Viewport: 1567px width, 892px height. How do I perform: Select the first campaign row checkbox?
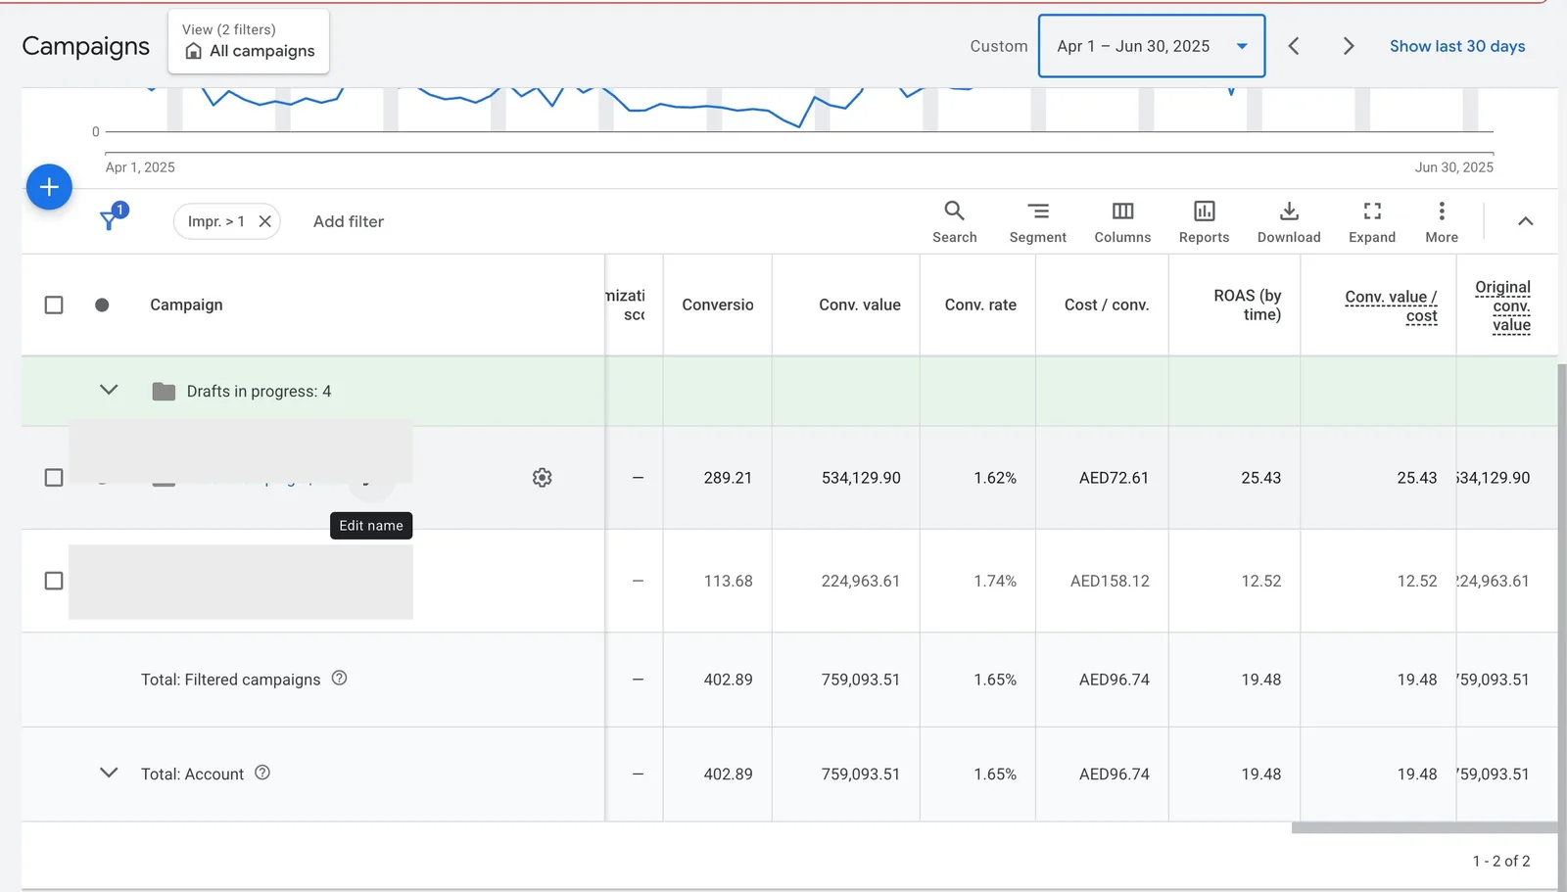(54, 477)
